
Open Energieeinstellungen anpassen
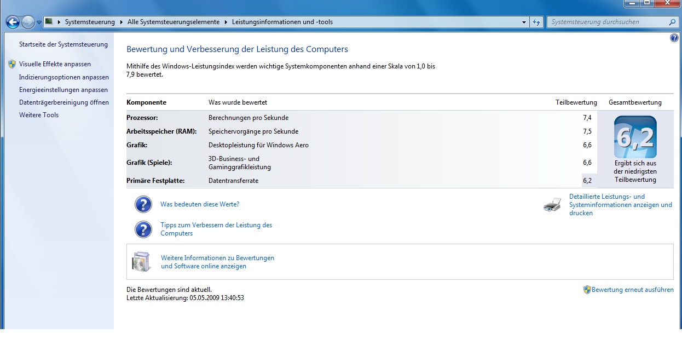click(63, 90)
